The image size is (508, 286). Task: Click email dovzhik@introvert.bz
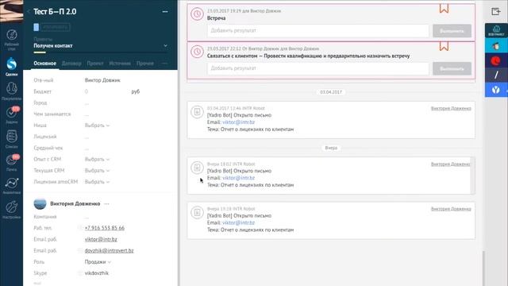pos(110,251)
